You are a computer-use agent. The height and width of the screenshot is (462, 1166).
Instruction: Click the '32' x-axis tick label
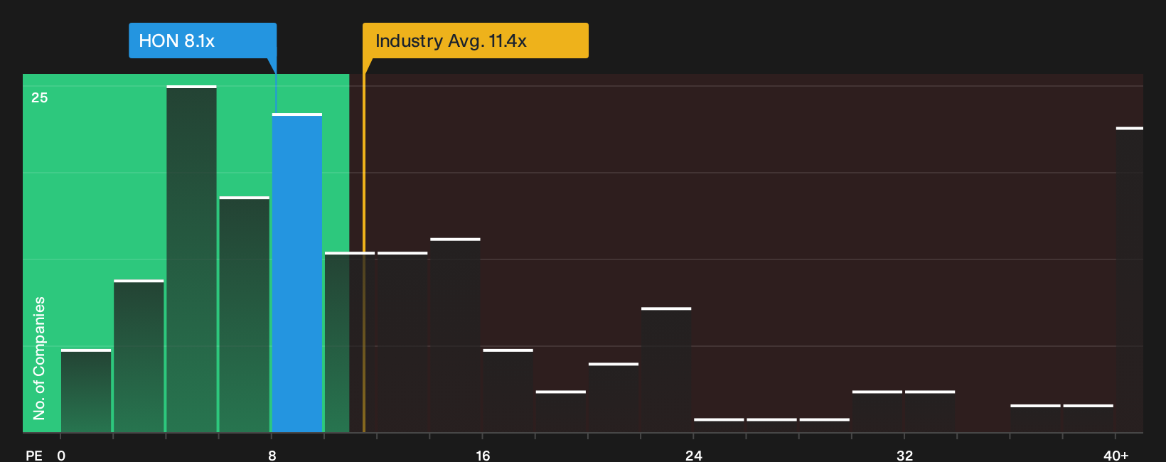904,455
